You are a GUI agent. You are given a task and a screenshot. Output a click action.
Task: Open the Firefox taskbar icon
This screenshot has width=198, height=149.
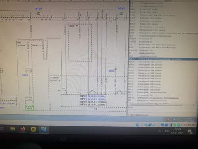click(x=23, y=129)
